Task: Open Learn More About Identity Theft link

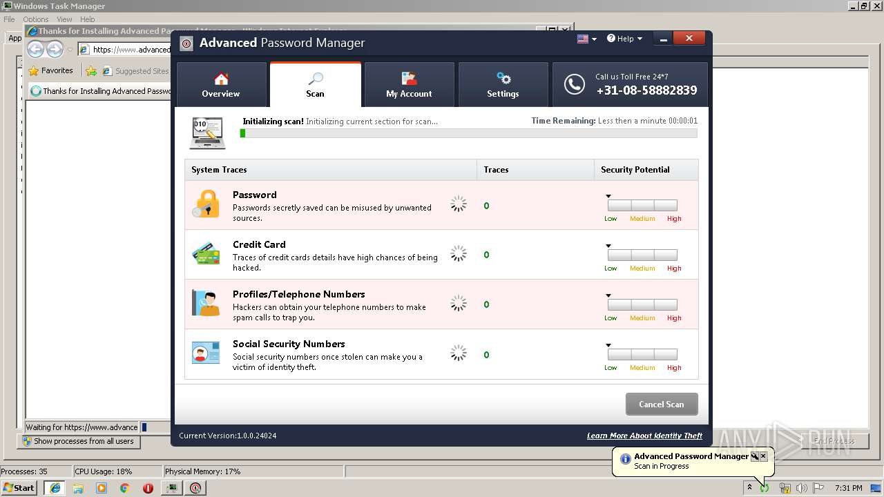Action: [x=644, y=436]
